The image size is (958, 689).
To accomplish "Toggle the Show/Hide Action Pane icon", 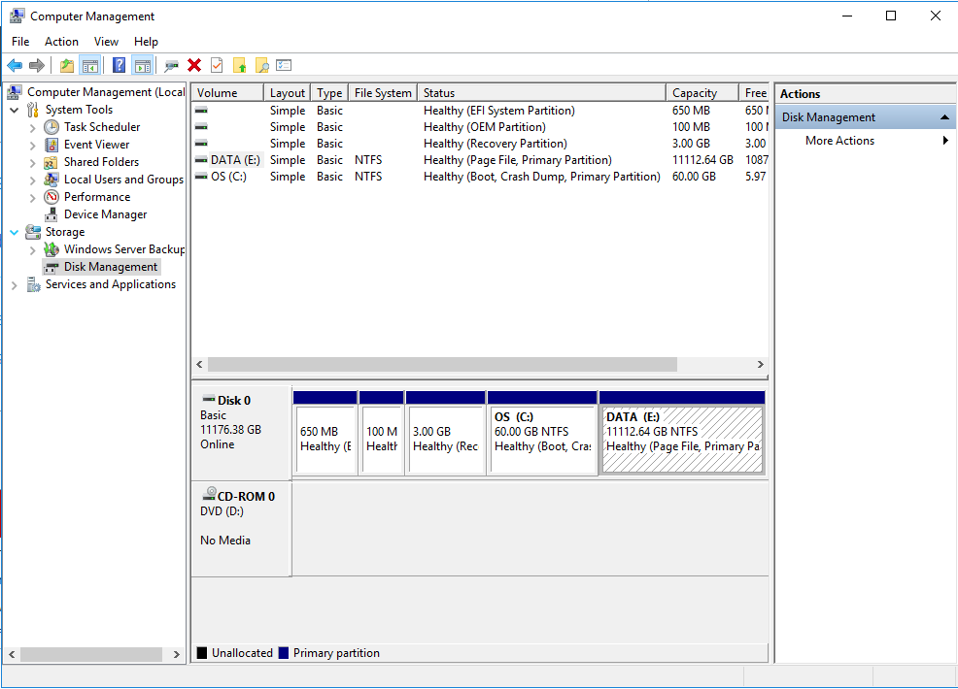I will (x=143, y=65).
